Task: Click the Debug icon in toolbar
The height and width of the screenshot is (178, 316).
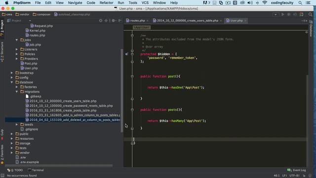Action: 289,14
